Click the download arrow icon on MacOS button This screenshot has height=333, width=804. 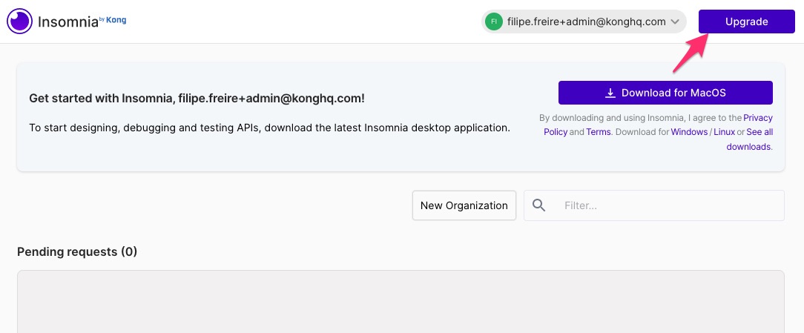(x=610, y=93)
